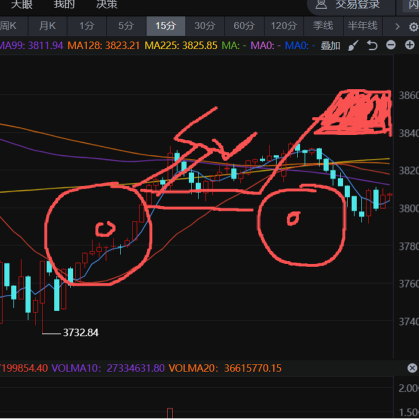Choose the 季线 quarterly chart tab
Screen dimensions: 419x419
coord(323,26)
